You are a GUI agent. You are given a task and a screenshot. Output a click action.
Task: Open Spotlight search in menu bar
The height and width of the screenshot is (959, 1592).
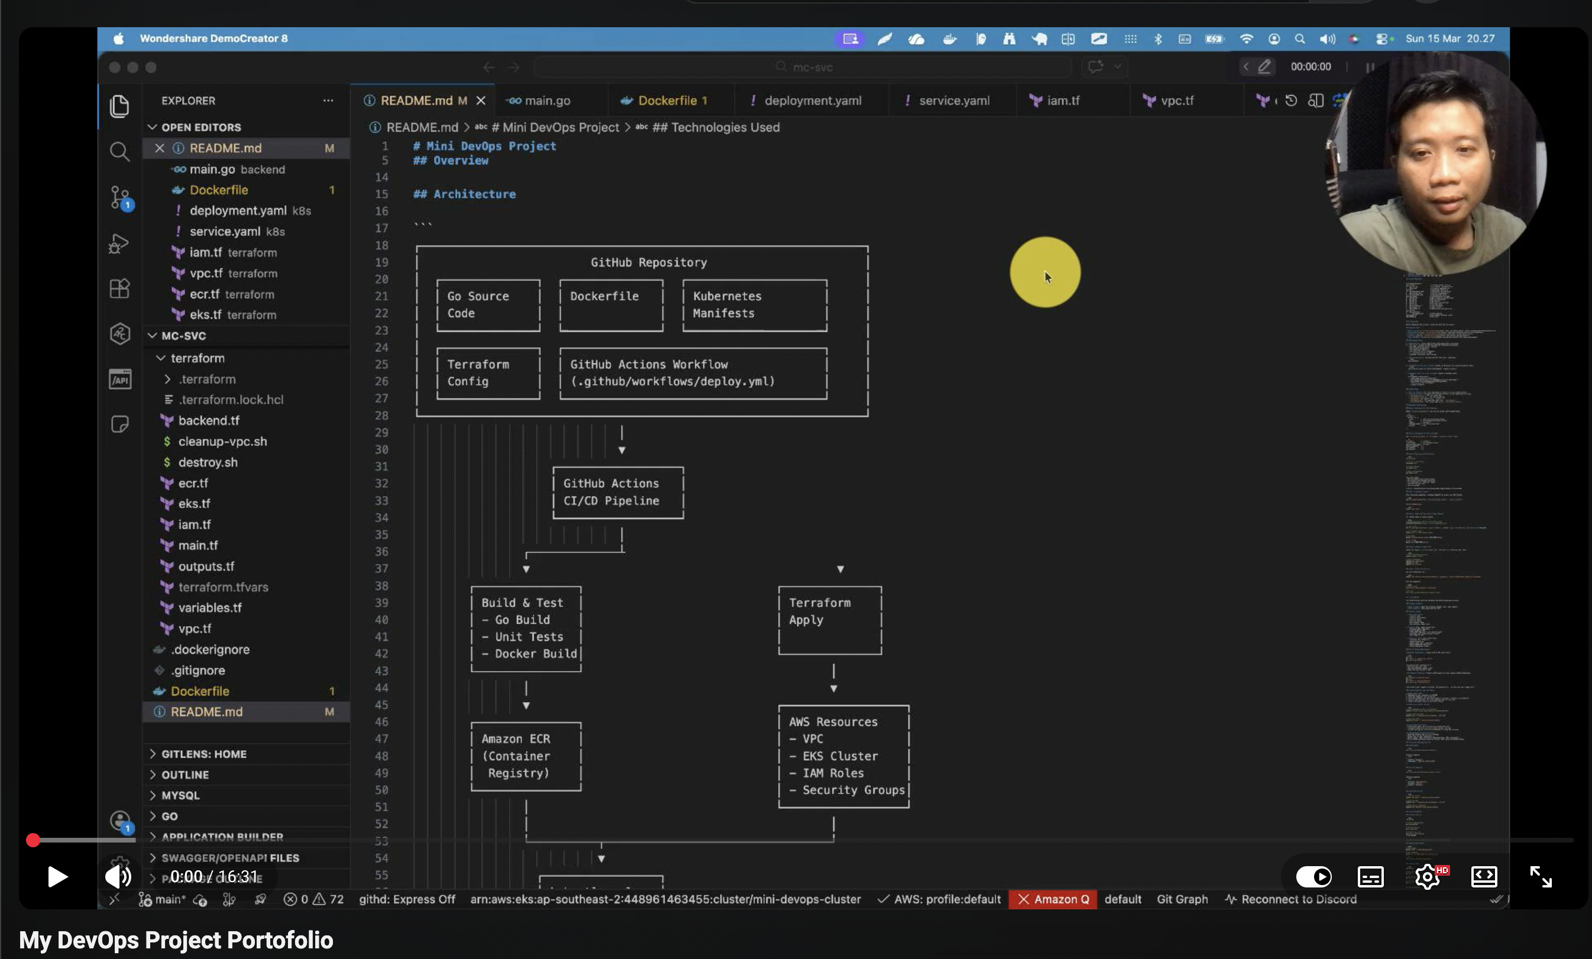click(x=1300, y=39)
